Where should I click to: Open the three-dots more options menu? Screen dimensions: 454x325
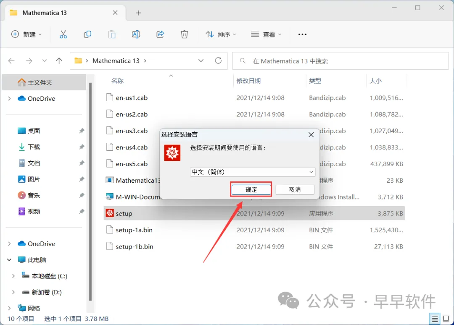point(302,34)
